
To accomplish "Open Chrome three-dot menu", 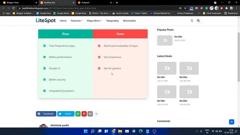I will [x=237, y=8].
